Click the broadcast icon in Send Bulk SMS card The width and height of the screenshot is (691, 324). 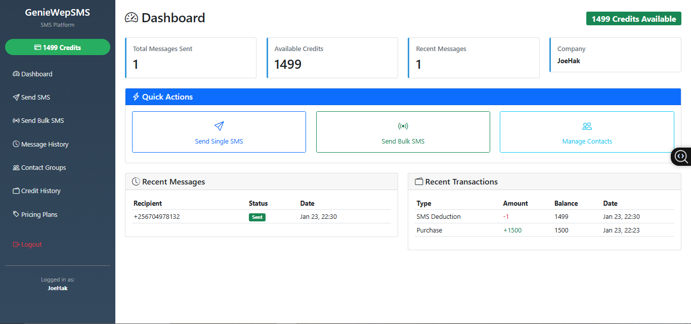tap(403, 126)
